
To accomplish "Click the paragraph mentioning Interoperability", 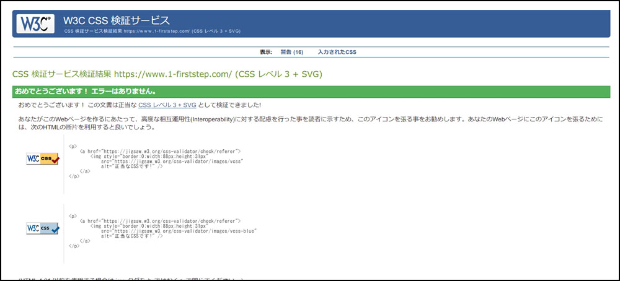I will pyautogui.click(x=311, y=124).
